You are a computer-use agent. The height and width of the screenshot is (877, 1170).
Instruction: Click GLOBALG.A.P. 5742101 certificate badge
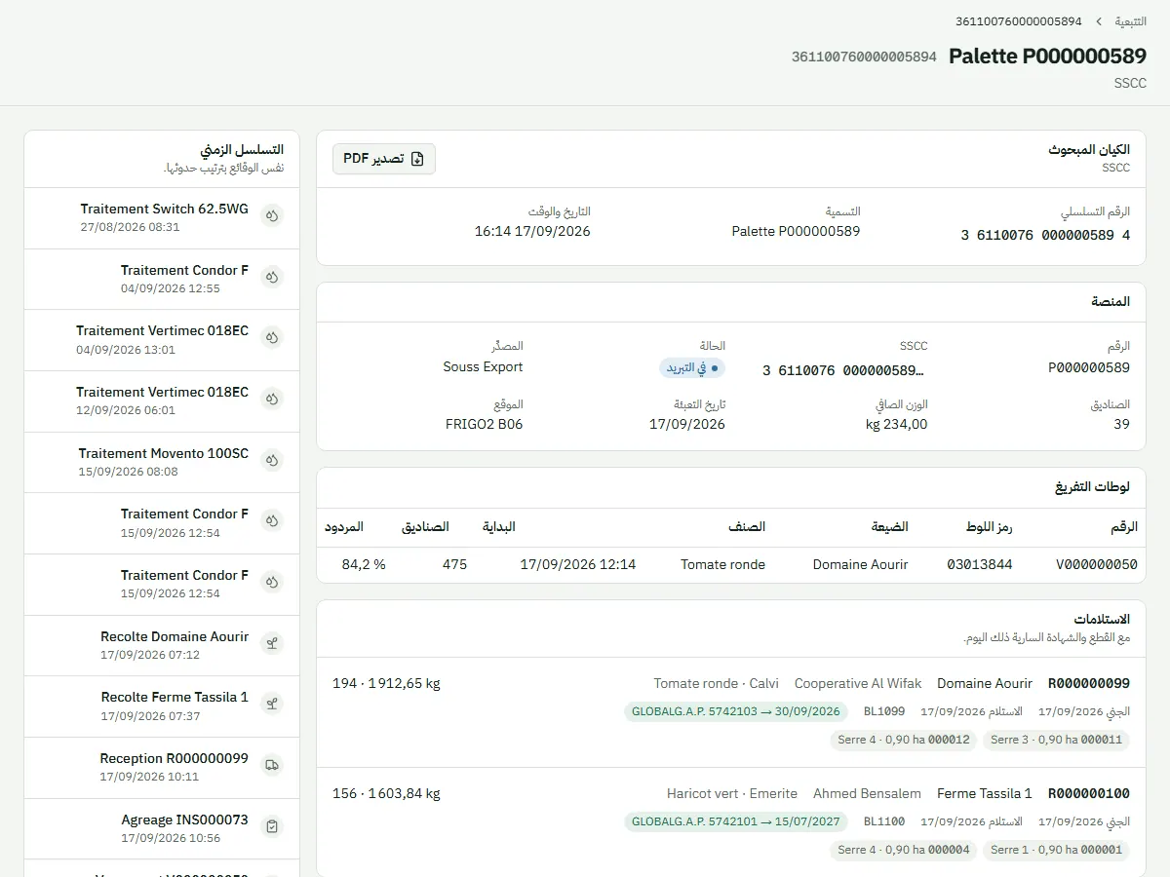click(736, 821)
